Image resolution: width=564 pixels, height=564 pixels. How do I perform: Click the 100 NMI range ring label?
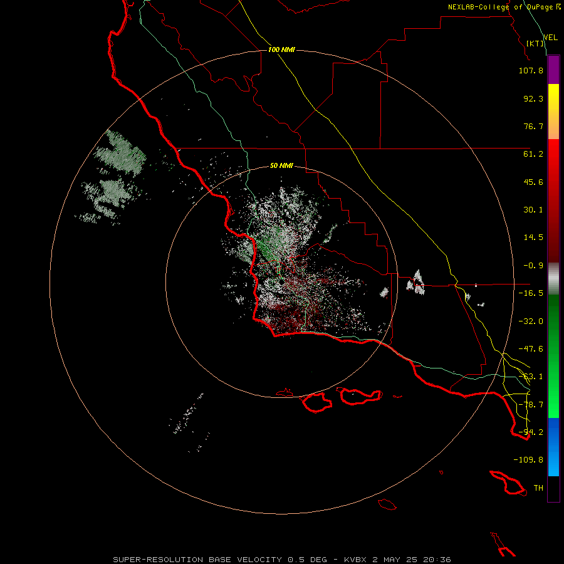281,50
